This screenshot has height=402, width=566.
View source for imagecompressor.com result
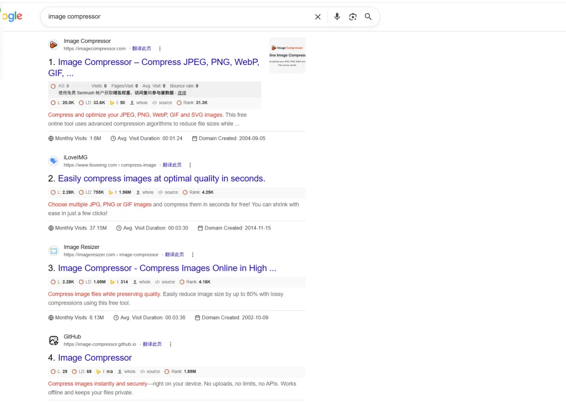[x=162, y=103]
